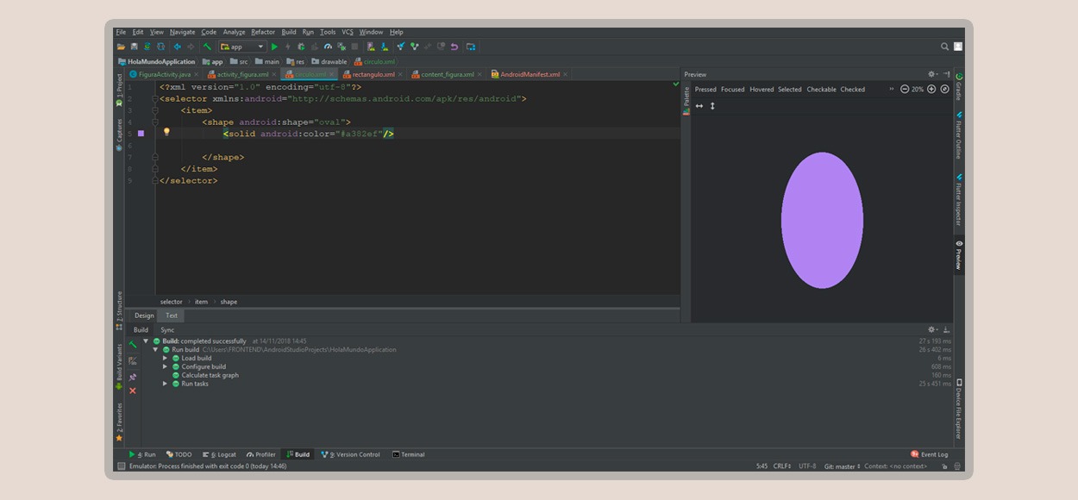Toggle the Selected state in Preview
The width and height of the screenshot is (1078, 500).
pyautogui.click(x=790, y=89)
